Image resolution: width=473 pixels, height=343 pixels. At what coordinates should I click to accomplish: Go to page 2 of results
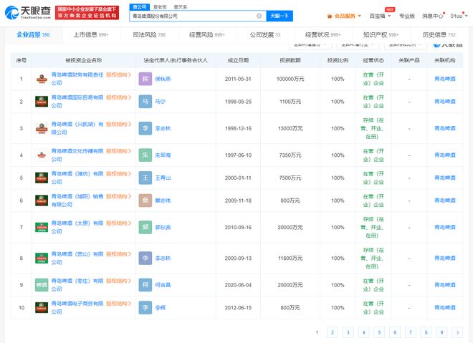tap(333, 332)
